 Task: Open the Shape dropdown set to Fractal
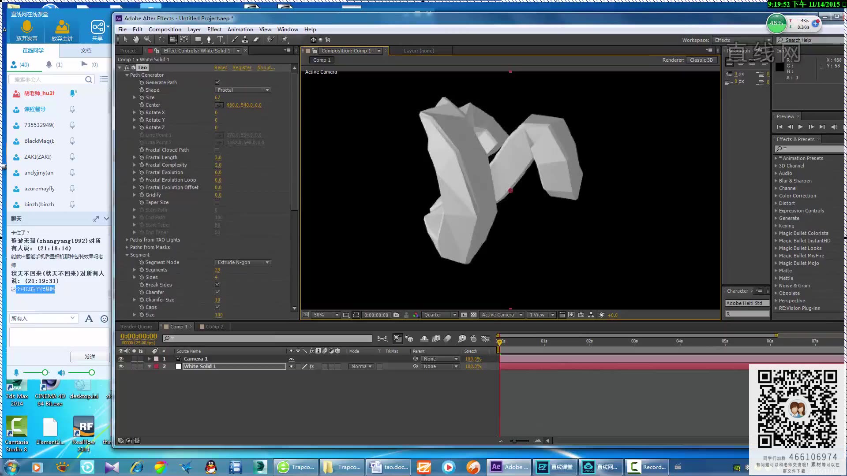tap(243, 90)
